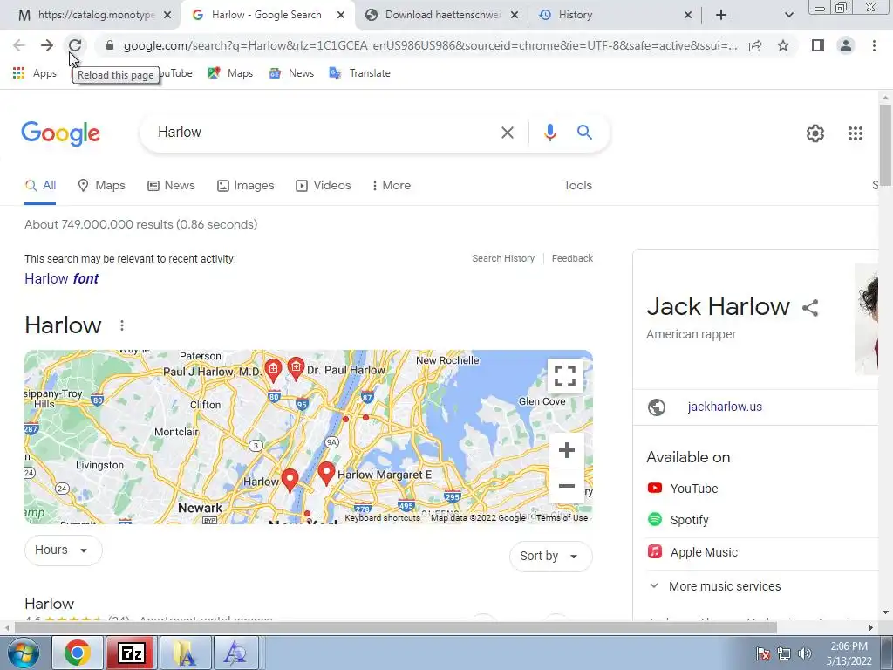Share the Jack Harlow panel
893x670 pixels.
point(810,308)
